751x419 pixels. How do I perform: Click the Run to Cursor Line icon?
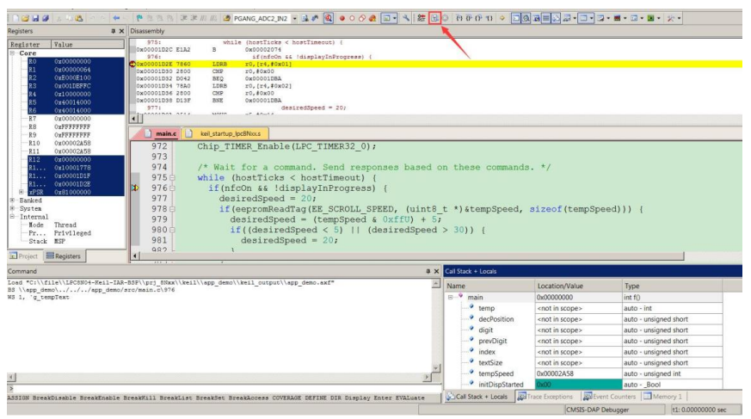[x=489, y=18]
